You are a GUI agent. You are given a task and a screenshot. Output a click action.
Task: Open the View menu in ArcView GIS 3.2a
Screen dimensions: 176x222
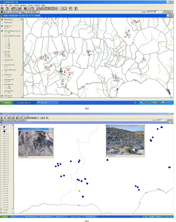[x=11, y=5]
